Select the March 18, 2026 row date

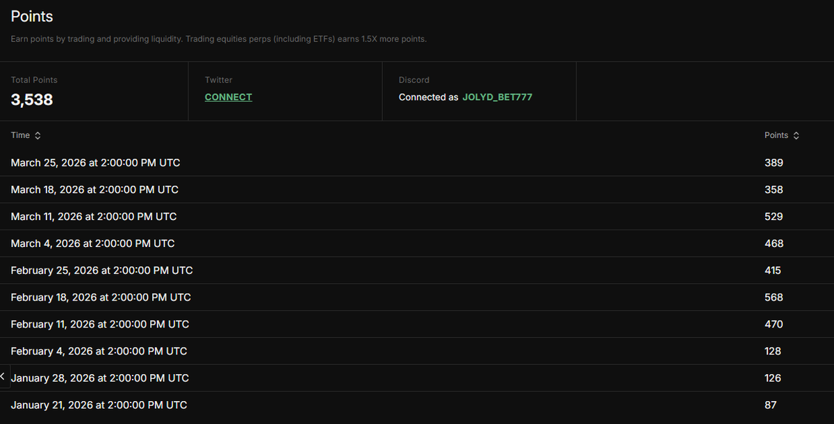point(95,189)
